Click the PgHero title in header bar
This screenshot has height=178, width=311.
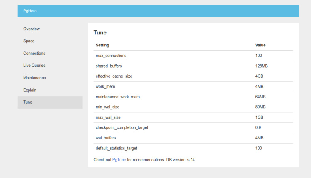click(x=30, y=11)
